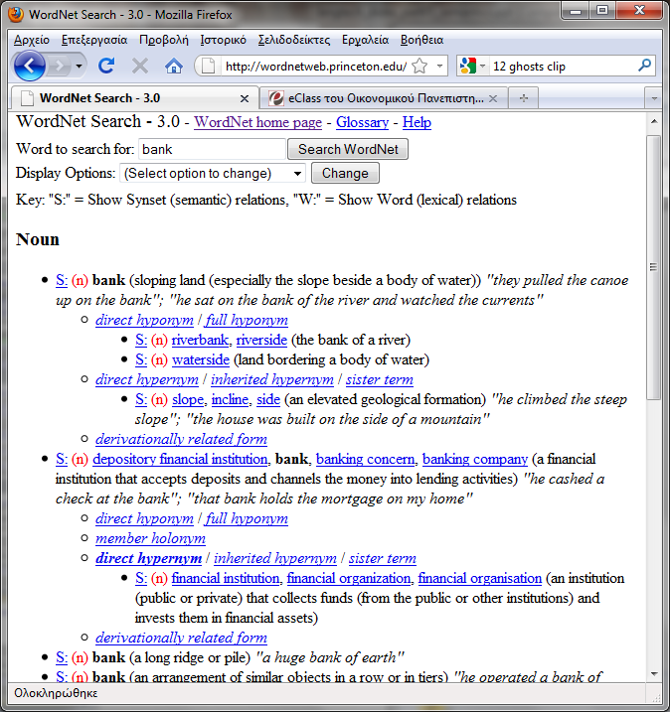
Task: Click the vertical scrollbar thumb
Action: click(x=654, y=267)
